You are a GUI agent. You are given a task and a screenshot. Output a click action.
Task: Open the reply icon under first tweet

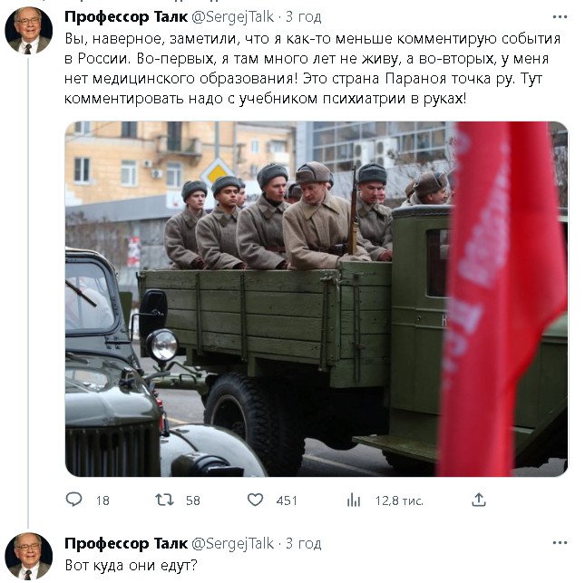(x=73, y=499)
